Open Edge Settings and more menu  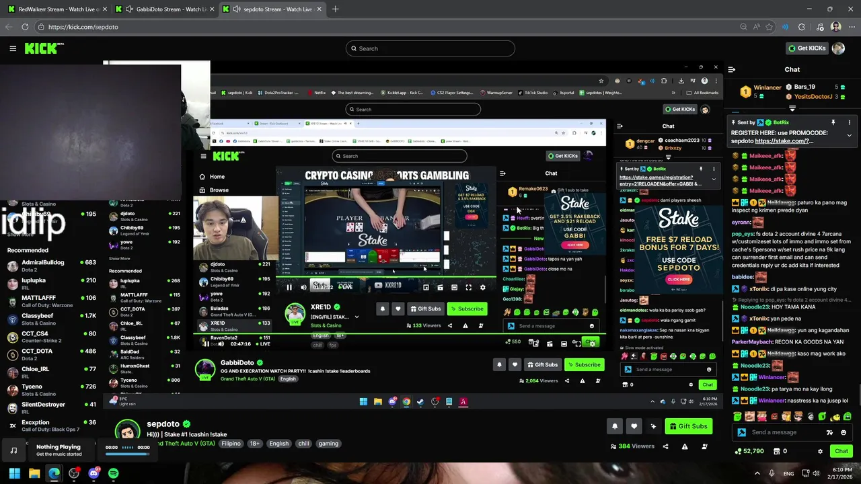tap(851, 27)
